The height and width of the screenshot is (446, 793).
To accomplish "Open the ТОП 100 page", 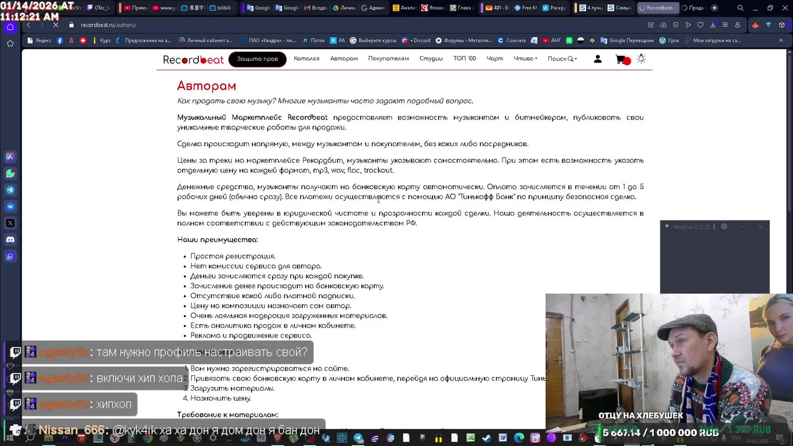I will pos(464,59).
